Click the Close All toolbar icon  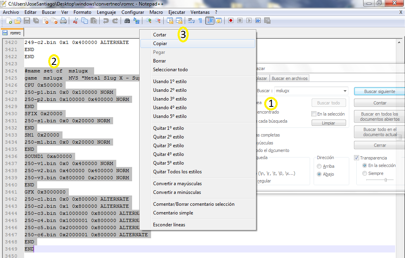[54, 21]
